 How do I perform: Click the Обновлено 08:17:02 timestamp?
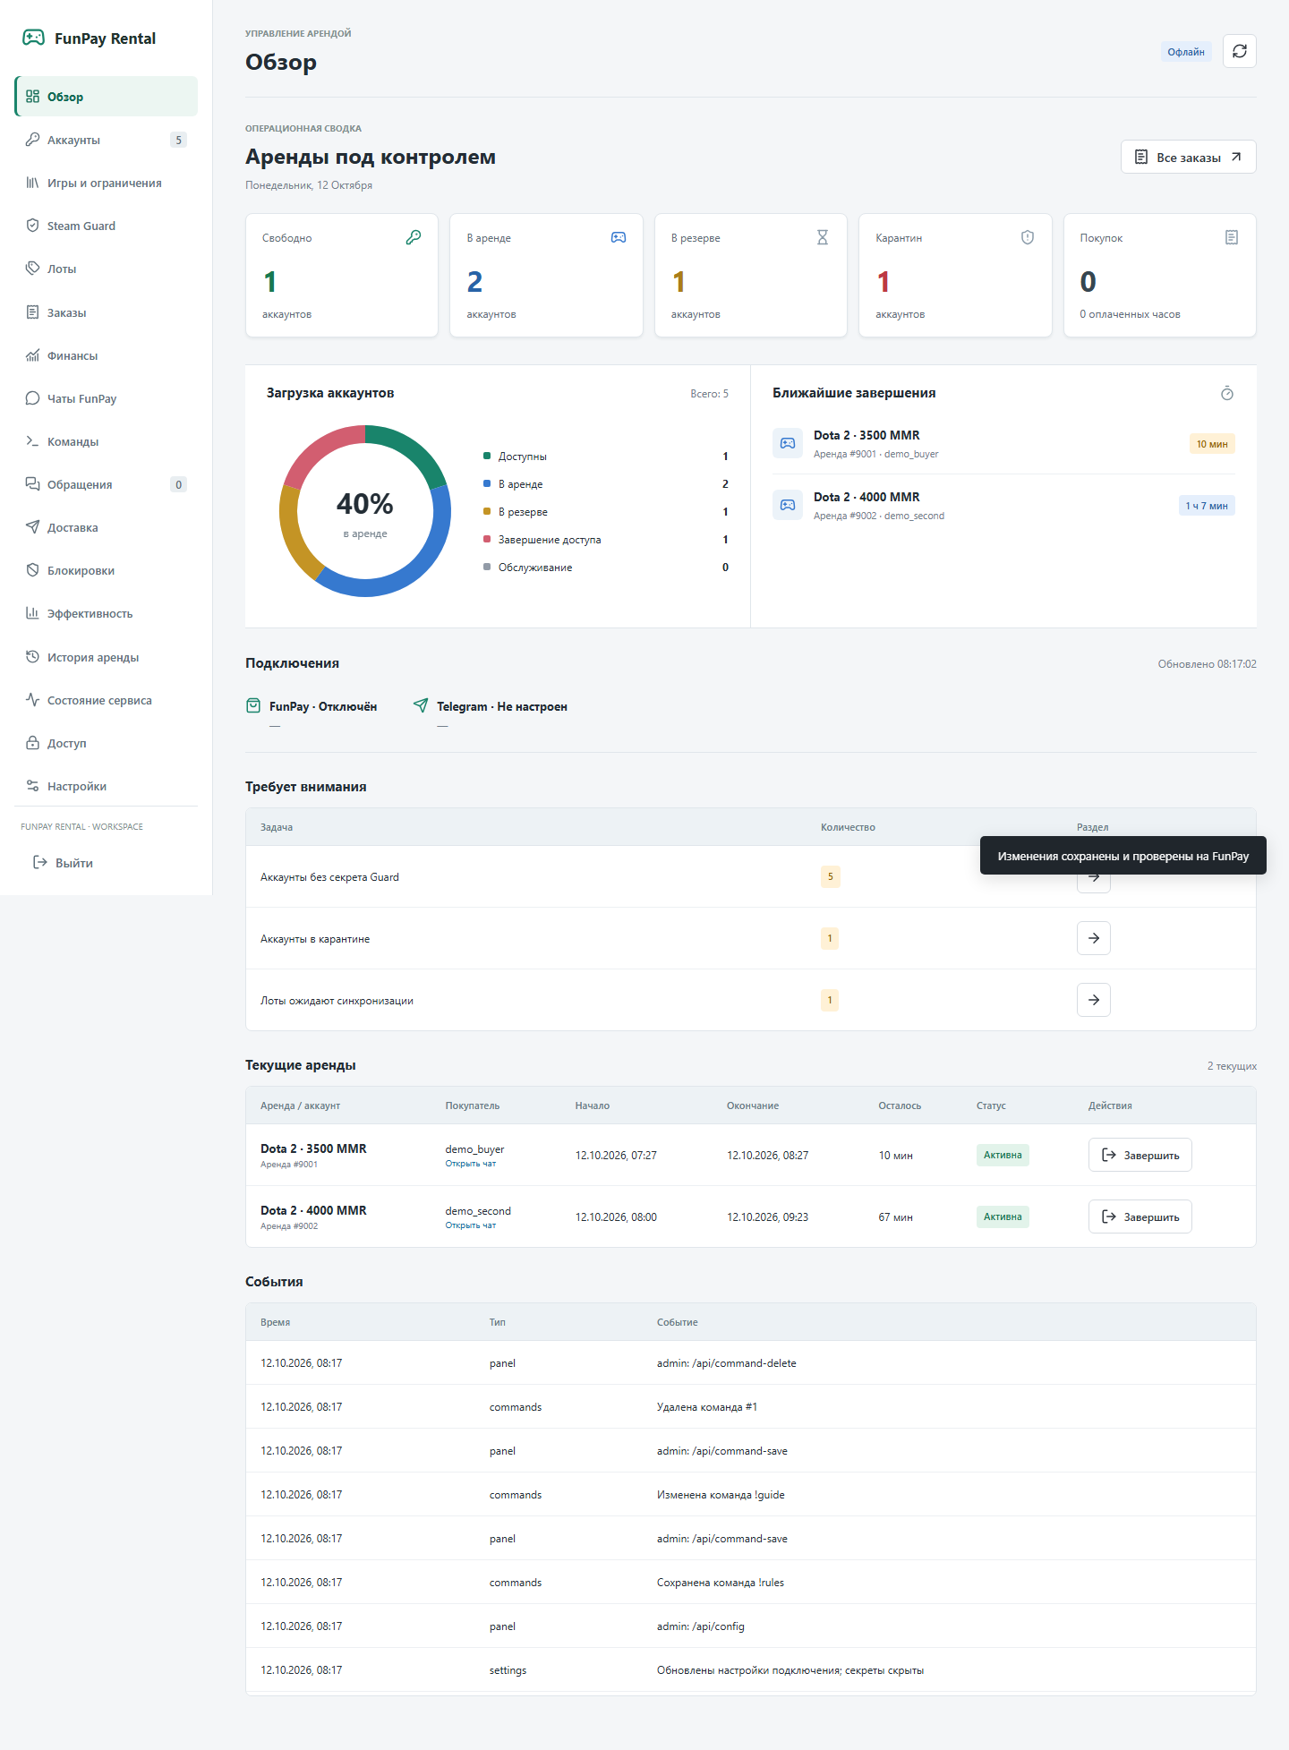[1207, 664]
